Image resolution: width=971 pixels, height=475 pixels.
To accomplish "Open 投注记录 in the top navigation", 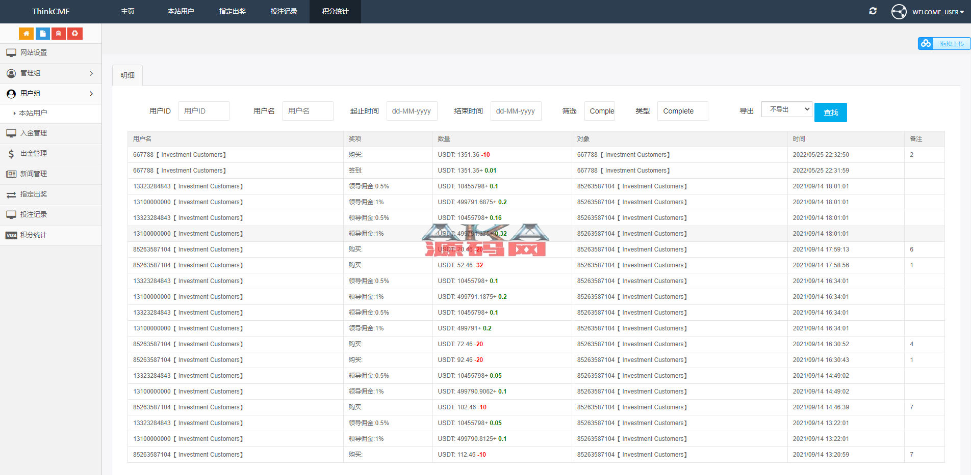I will tap(284, 12).
